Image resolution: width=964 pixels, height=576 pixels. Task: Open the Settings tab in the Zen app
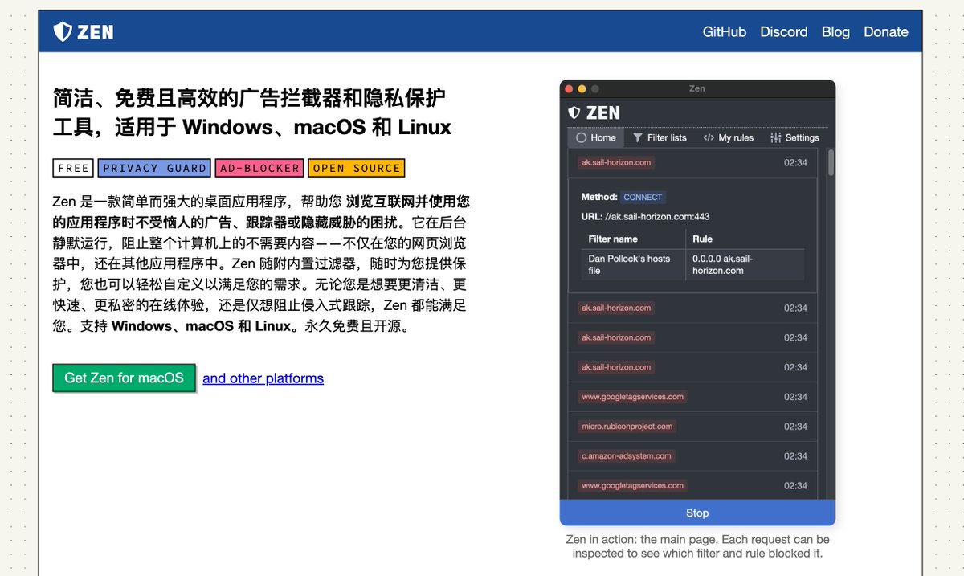794,137
